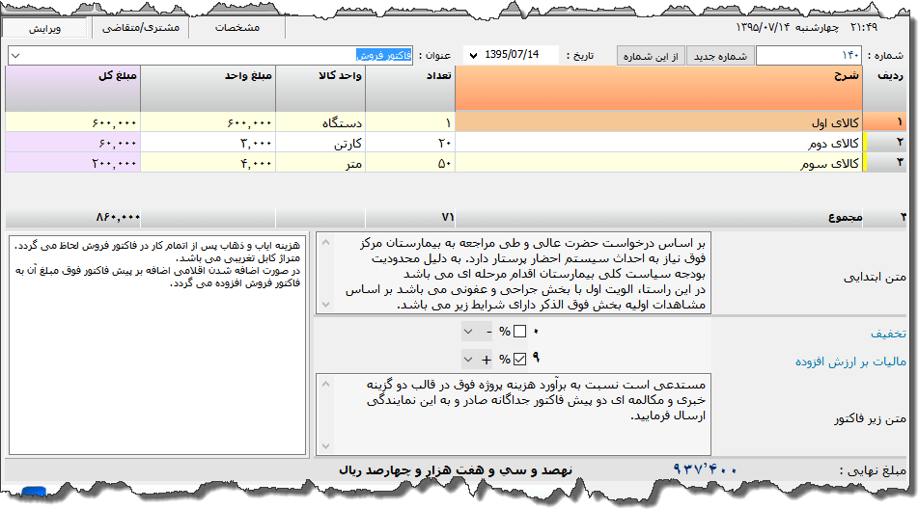Click the مجموع label
Image resolution: width=918 pixels, height=509 pixels.
(x=845, y=218)
